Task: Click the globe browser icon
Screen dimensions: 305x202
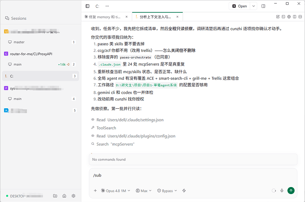Action: click(x=289, y=17)
